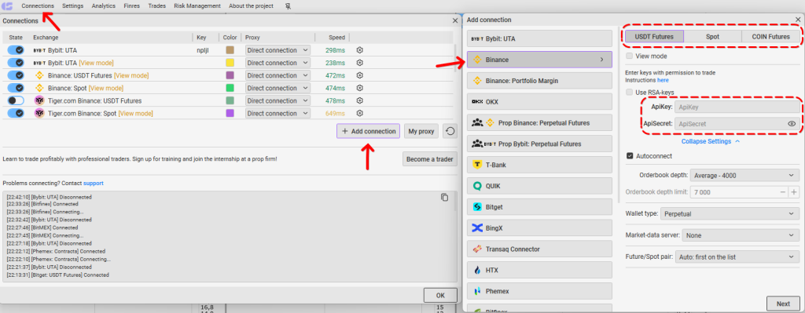Pick color swatch for Bybit: UTA nplji row

pos(230,50)
